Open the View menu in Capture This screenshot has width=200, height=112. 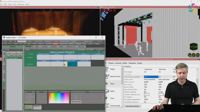(x=10, y=4)
